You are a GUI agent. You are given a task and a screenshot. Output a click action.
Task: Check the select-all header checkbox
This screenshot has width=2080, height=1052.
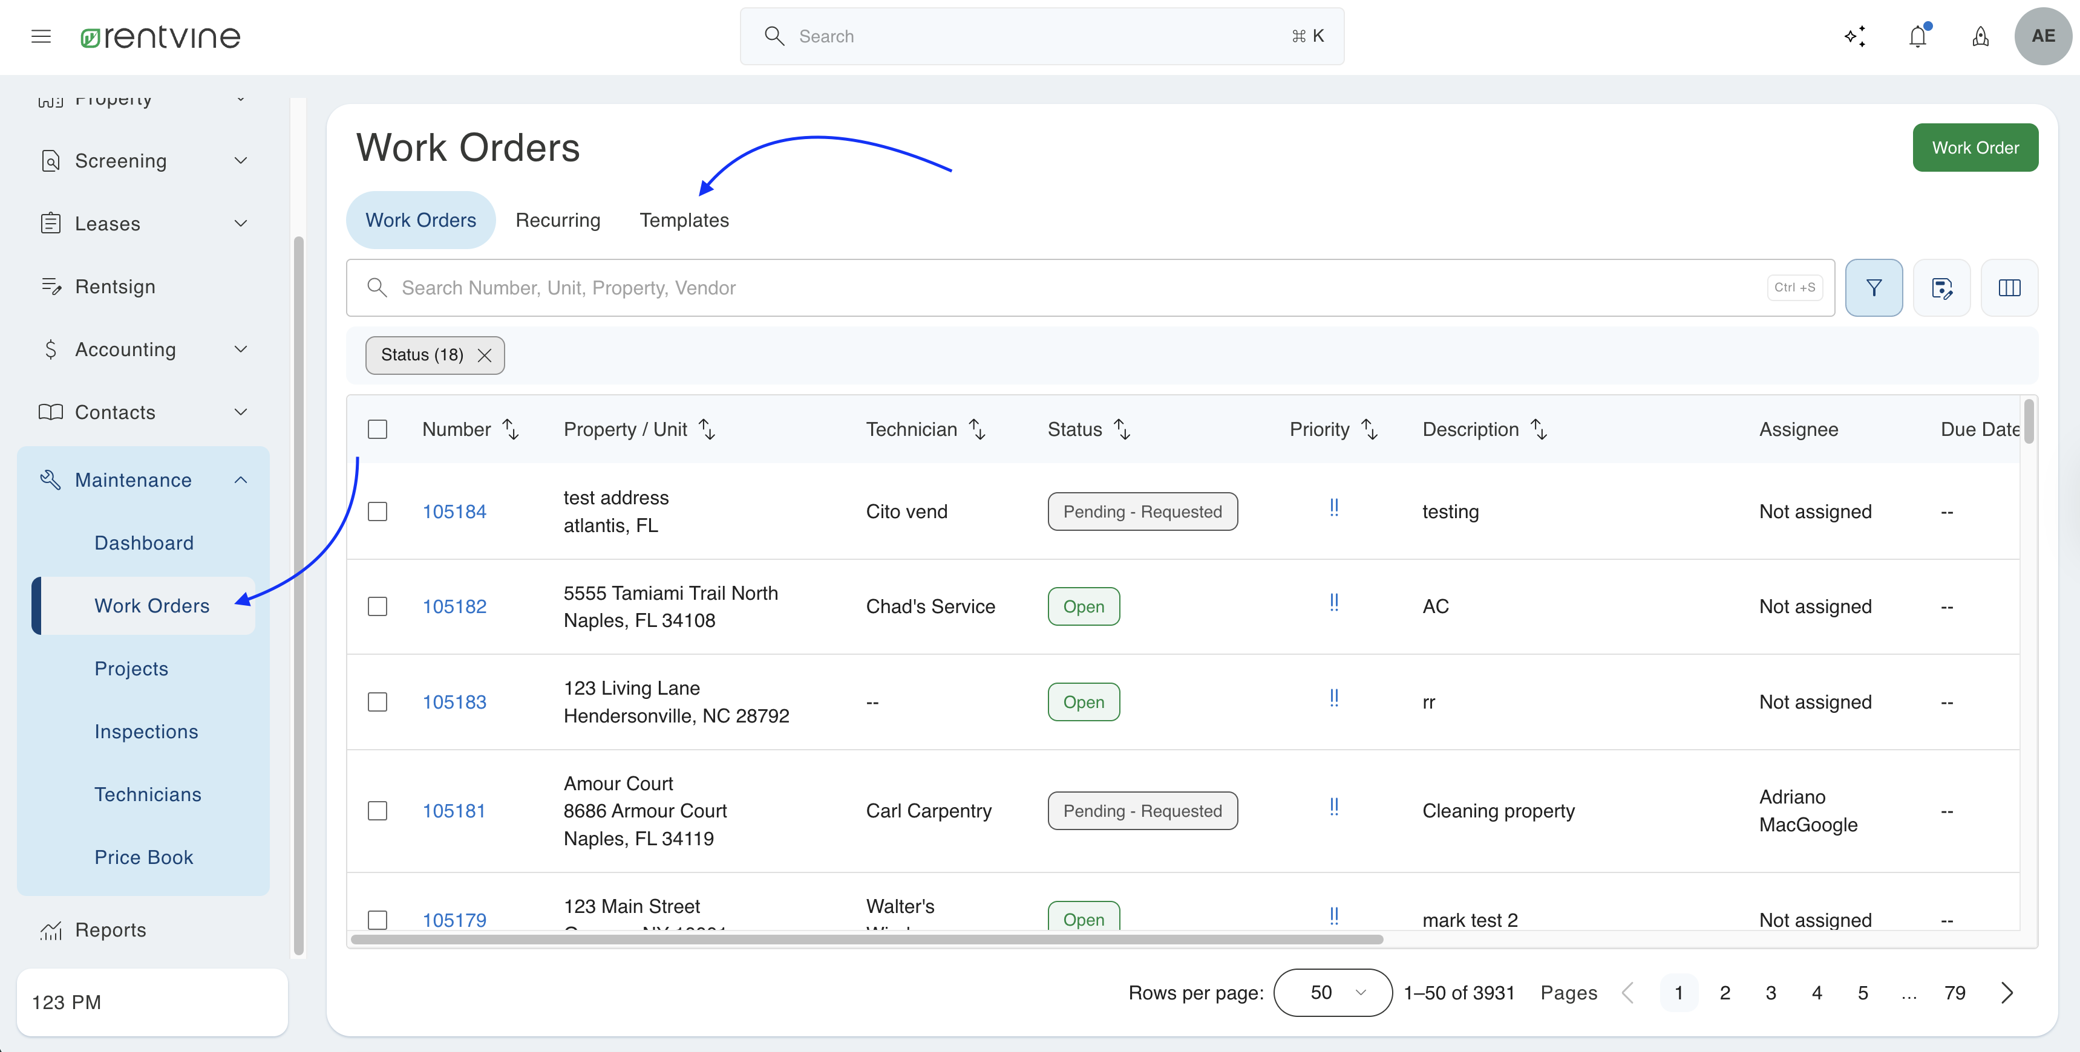coord(377,429)
